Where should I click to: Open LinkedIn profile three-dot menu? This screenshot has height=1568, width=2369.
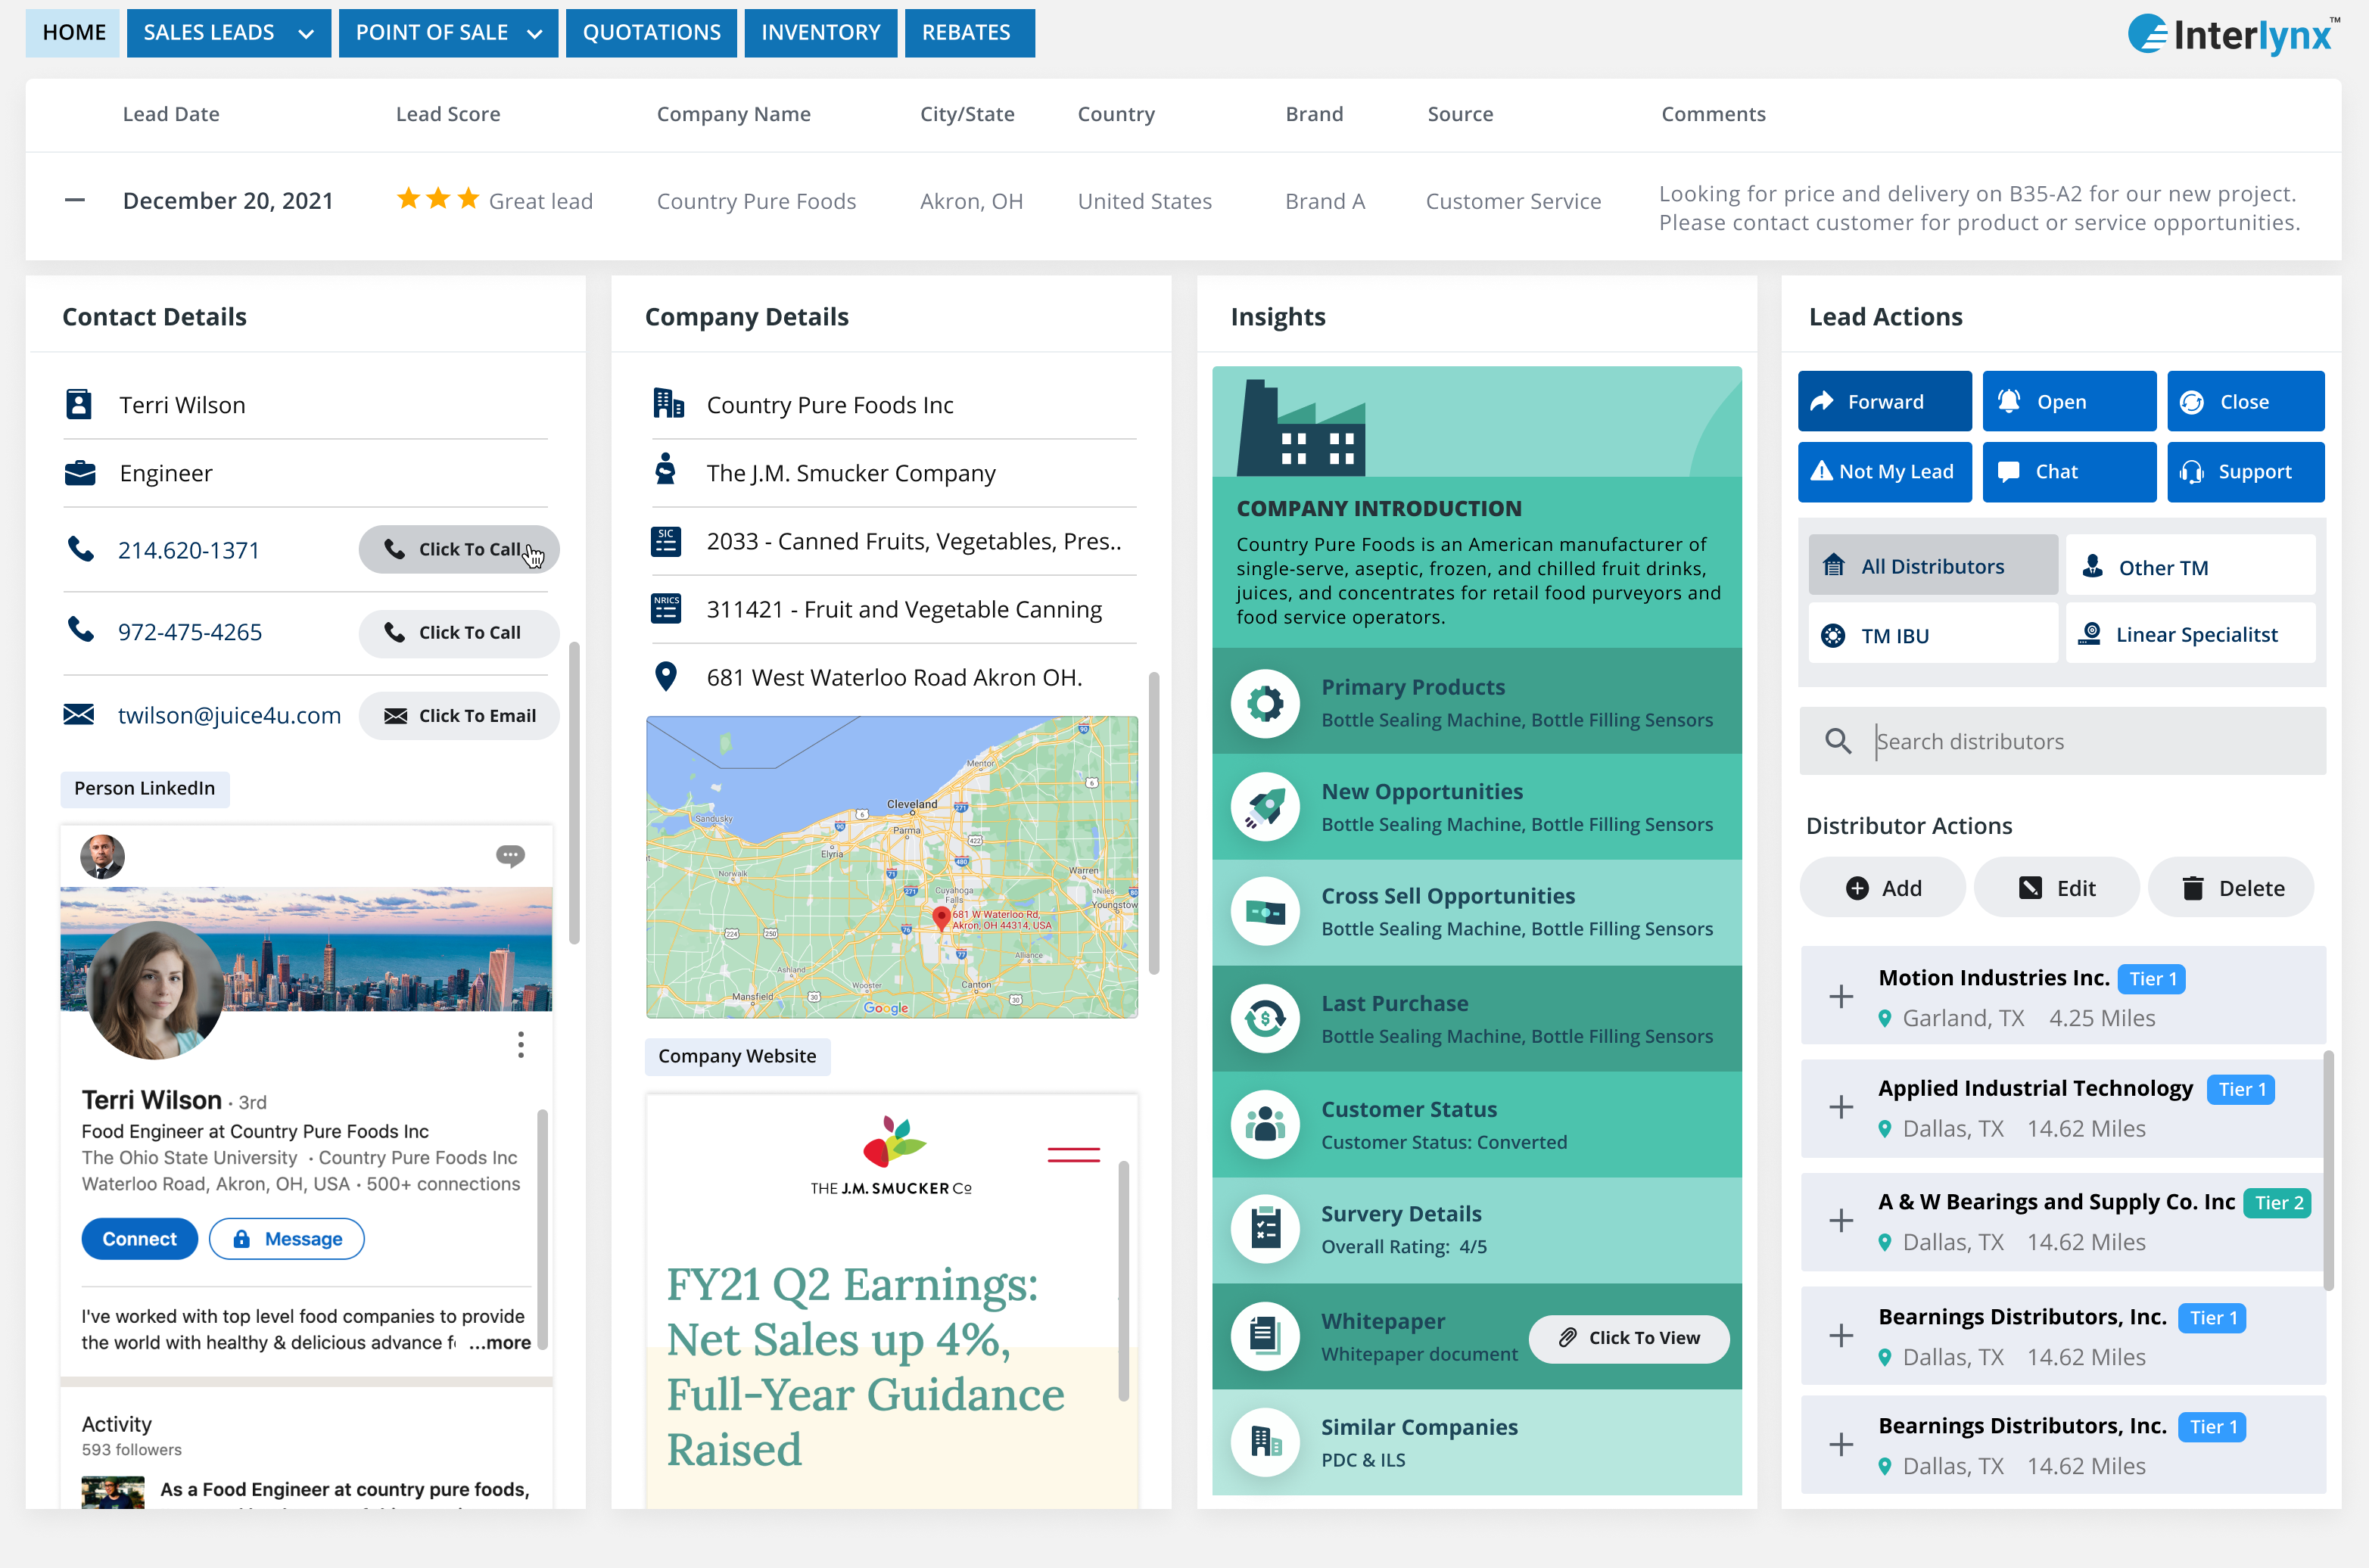520,1044
